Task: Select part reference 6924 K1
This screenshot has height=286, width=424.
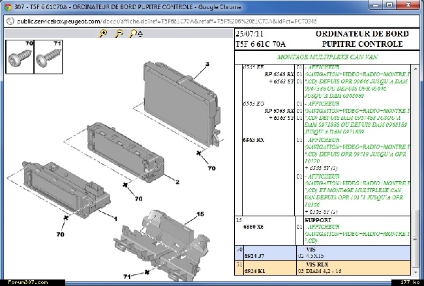Action: (254, 271)
